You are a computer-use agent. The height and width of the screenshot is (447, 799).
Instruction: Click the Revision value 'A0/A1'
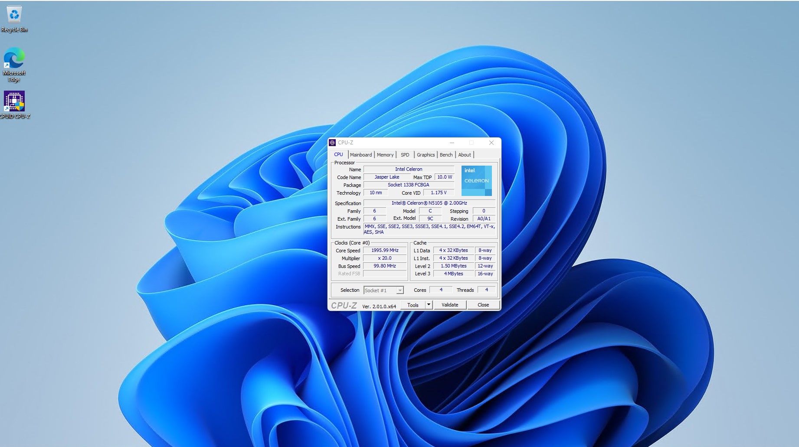[x=484, y=219]
